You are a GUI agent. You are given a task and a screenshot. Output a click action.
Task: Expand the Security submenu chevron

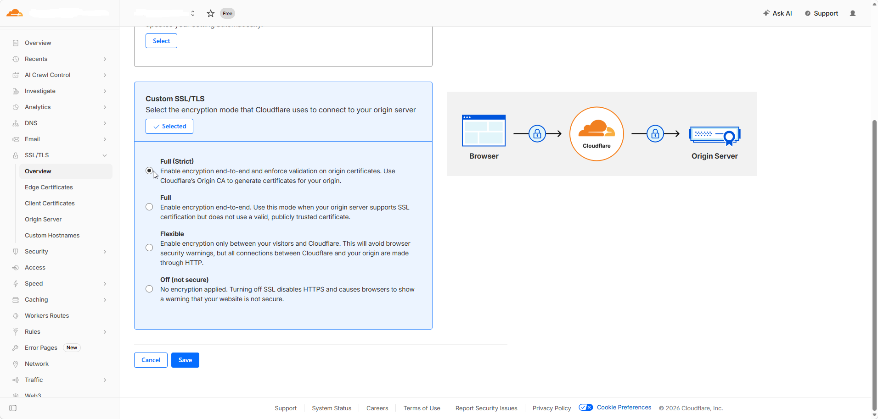tap(105, 252)
